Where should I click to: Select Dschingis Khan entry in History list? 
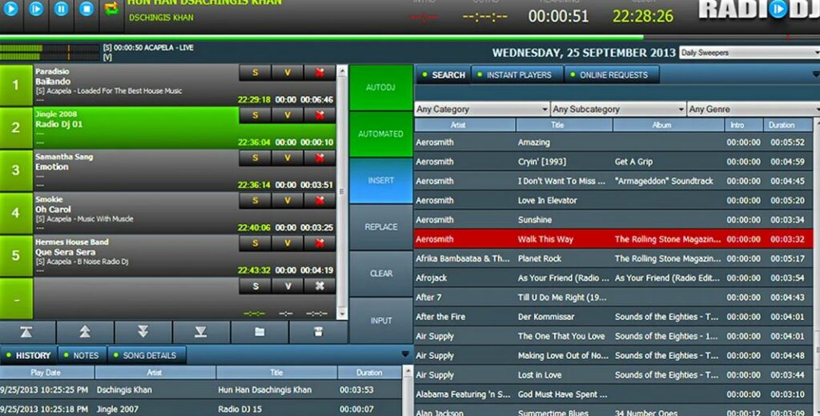[201, 390]
